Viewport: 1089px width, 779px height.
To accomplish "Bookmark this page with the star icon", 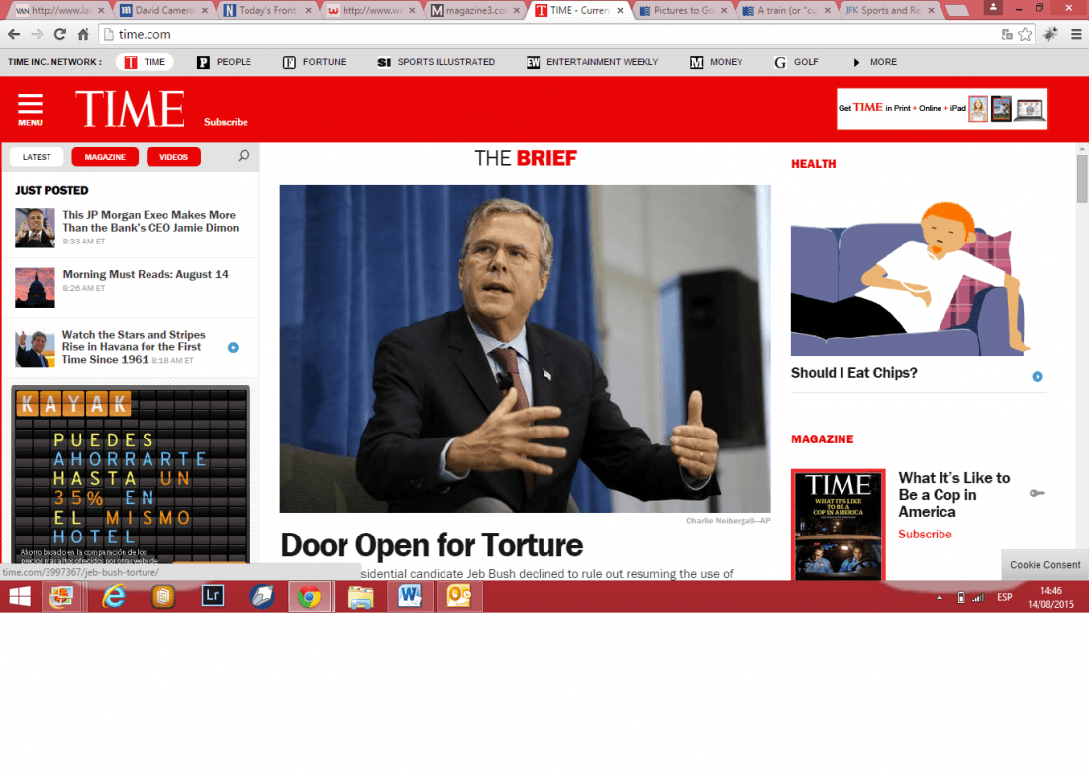I will [x=1025, y=34].
